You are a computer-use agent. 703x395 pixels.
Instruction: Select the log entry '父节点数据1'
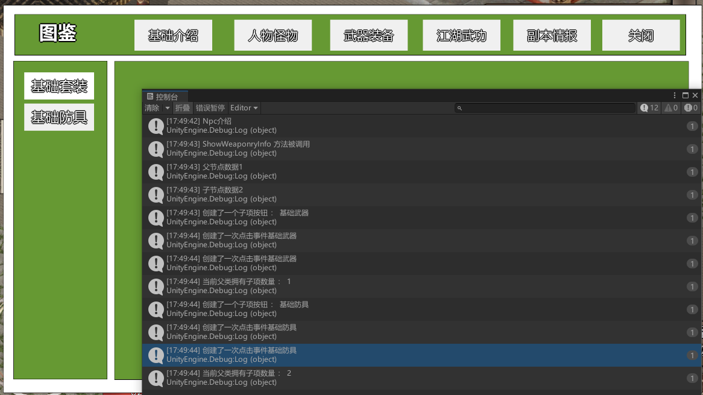tap(421, 172)
